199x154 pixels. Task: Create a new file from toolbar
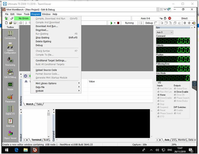[x=6, y=23]
